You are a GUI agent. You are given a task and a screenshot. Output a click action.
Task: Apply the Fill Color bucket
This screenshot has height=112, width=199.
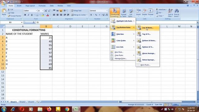(x=43, y=15)
